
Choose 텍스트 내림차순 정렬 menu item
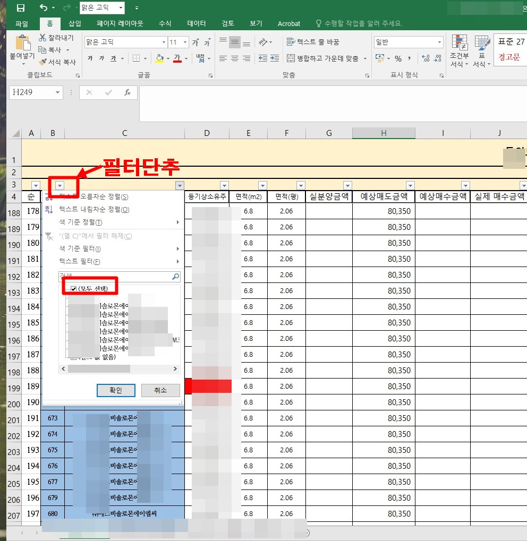click(x=94, y=209)
